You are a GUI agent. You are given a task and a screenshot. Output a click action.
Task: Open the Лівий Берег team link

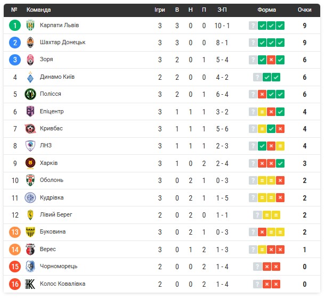(56, 214)
